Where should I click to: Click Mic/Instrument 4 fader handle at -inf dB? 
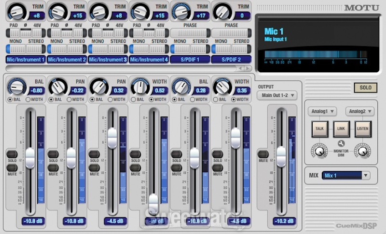point(153,203)
